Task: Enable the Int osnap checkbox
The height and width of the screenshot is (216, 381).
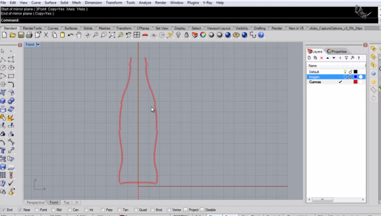Action: pyautogui.click(x=86, y=210)
